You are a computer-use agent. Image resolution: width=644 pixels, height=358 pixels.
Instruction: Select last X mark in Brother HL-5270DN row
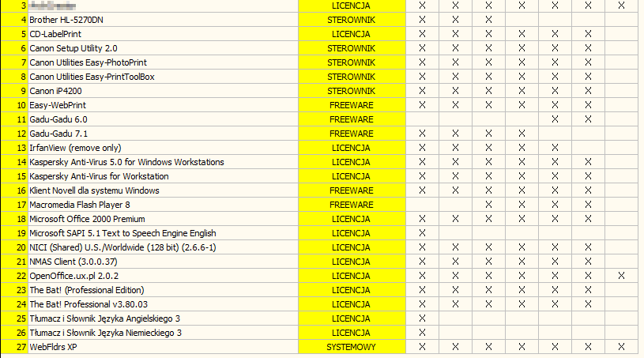tap(489, 19)
